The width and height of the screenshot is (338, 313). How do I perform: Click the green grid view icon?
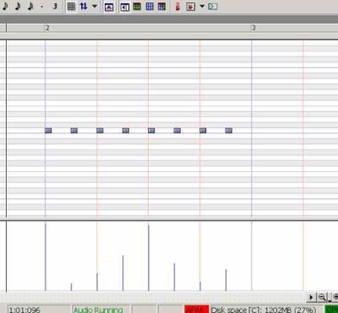tap(137, 7)
